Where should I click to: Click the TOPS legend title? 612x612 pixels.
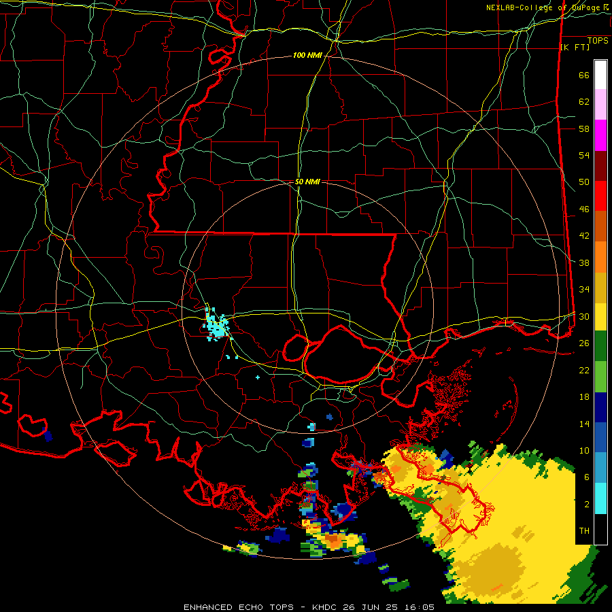(598, 41)
